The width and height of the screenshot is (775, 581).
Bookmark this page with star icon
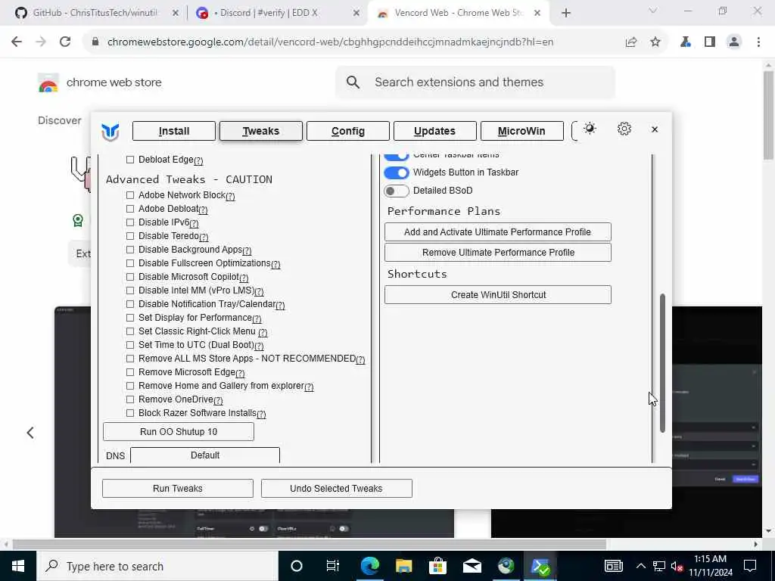(655, 42)
